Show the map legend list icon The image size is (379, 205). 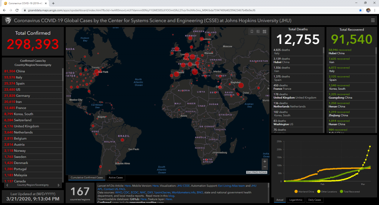click(x=258, y=32)
